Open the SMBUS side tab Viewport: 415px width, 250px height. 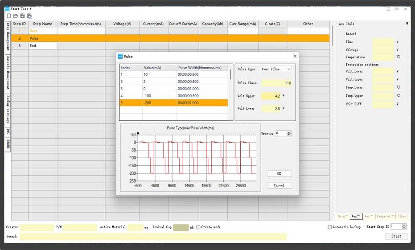(8, 144)
